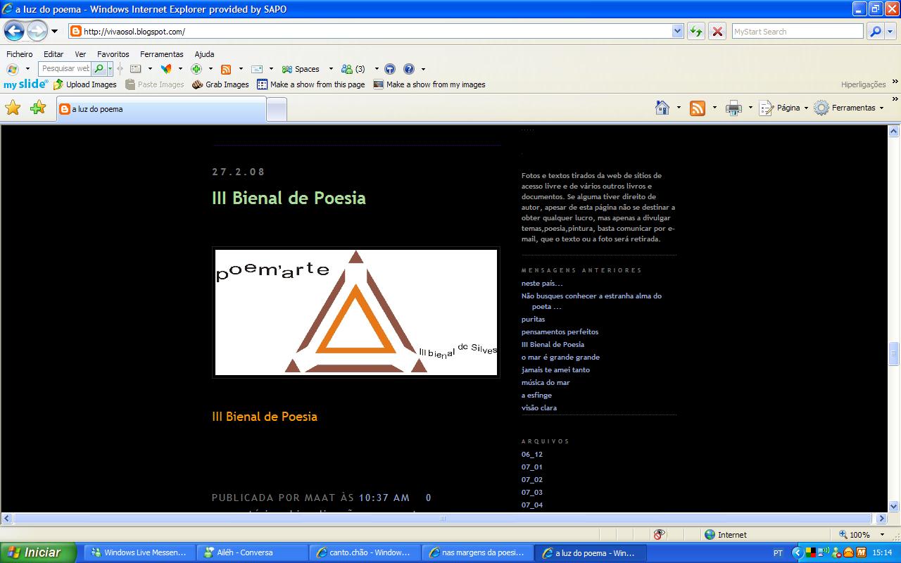Viewport: 901px width, 563px height.
Task: Stop loading with the red X icon
Action: (x=717, y=32)
